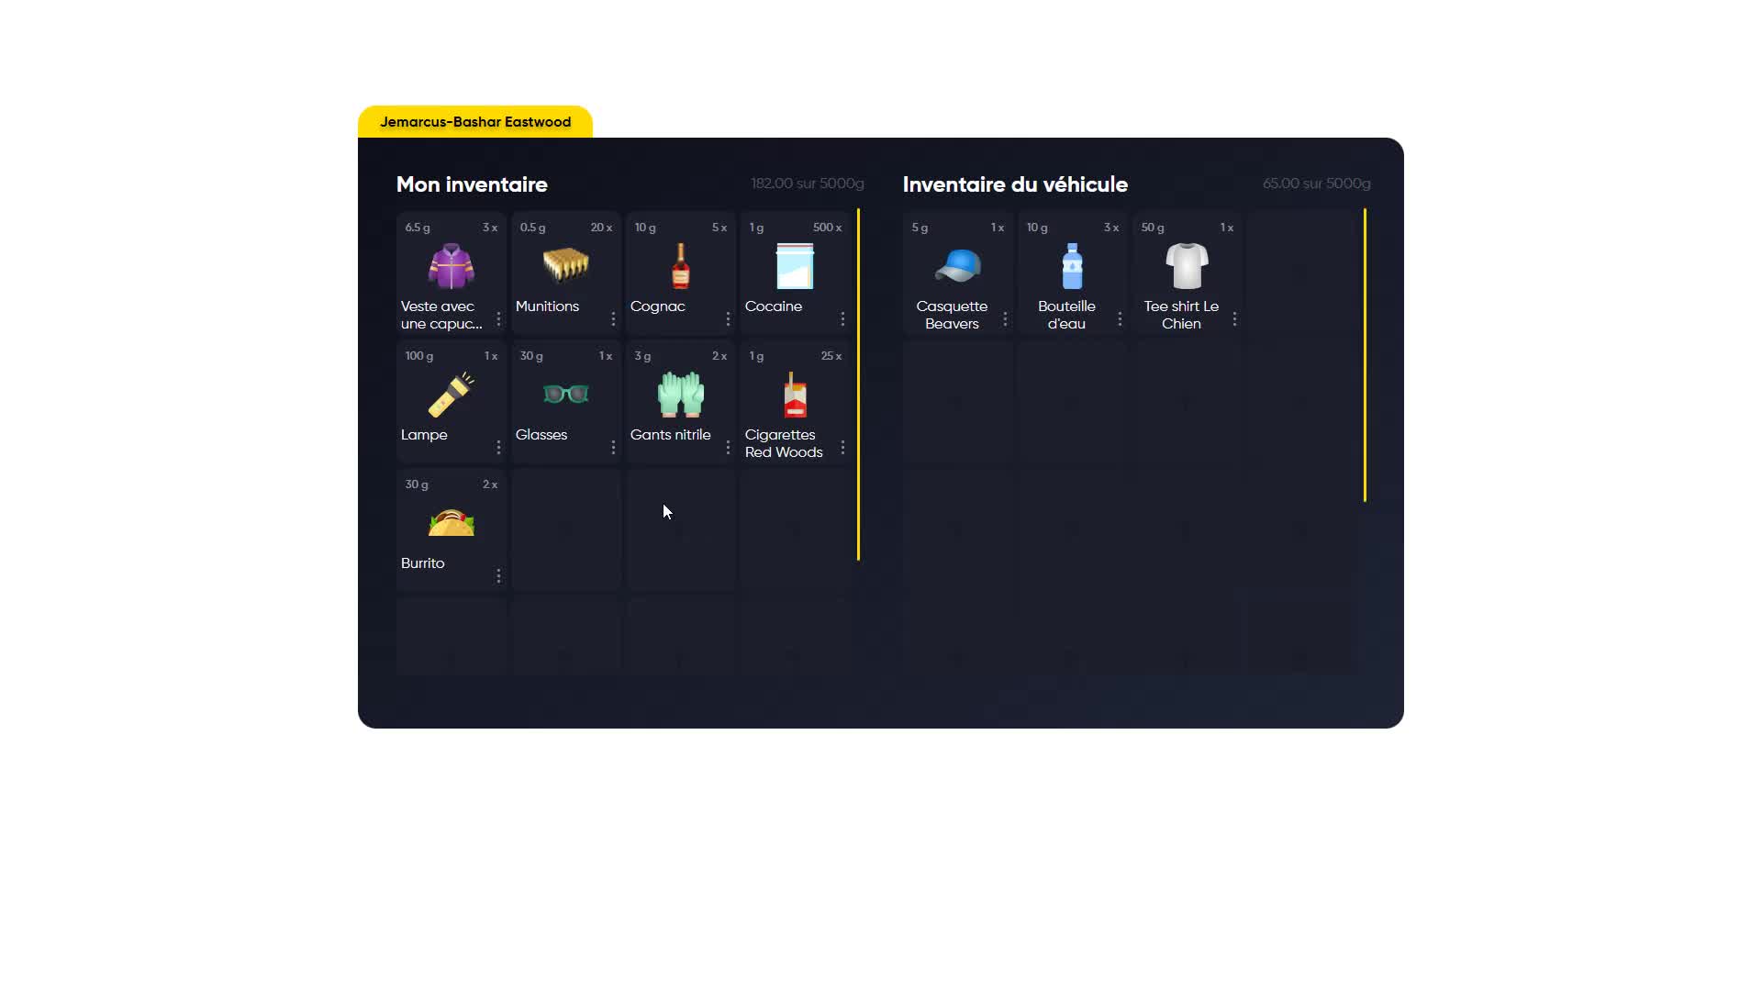The width and height of the screenshot is (1762, 991).
Task: Click the Munitions ammo icon
Action: pos(565,265)
